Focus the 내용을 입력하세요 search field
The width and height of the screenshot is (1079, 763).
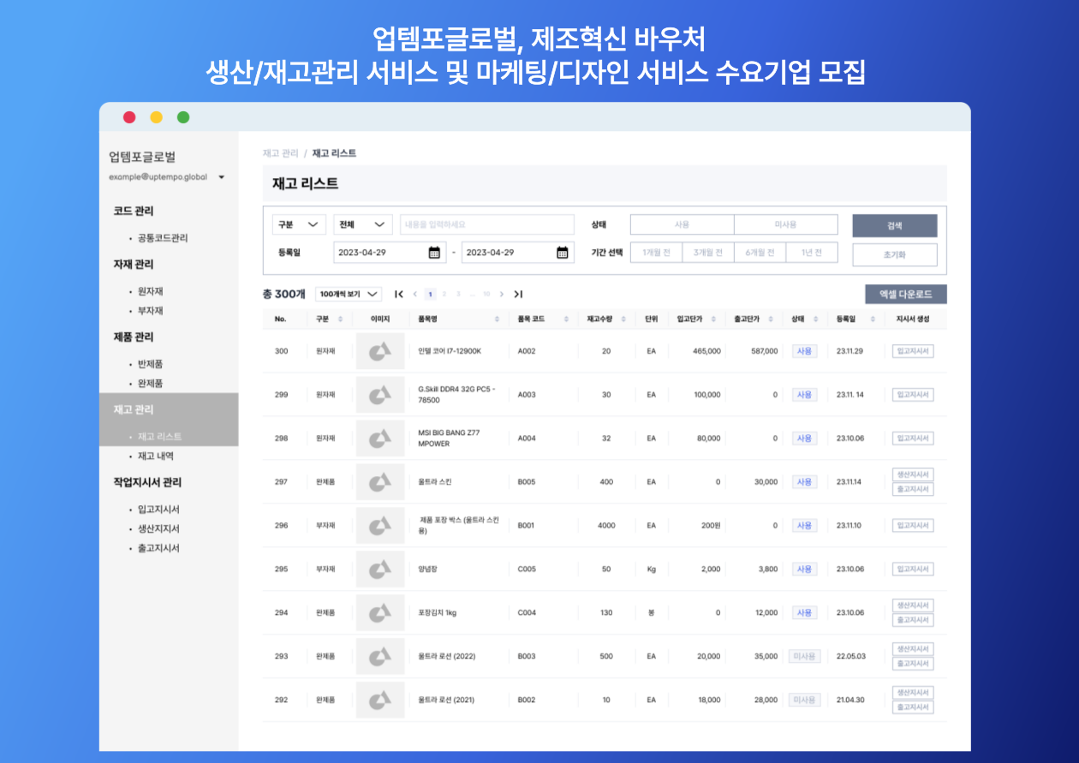(x=486, y=224)
